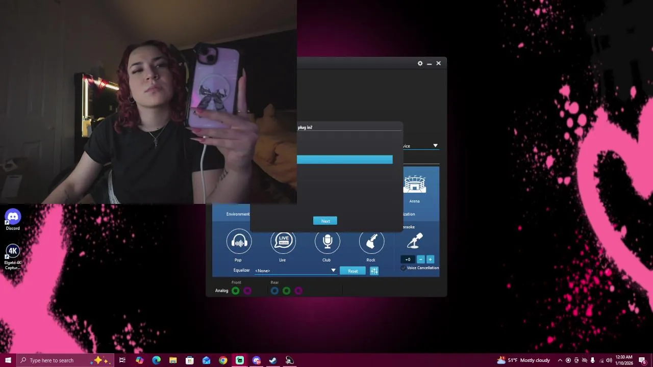Select the Club microphone preset icon
Viewport: 653px width, 367px height.
point(327,241)
